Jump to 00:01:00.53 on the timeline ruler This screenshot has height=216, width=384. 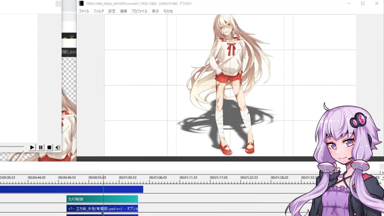pyautogui.click(x=128, y=178)
